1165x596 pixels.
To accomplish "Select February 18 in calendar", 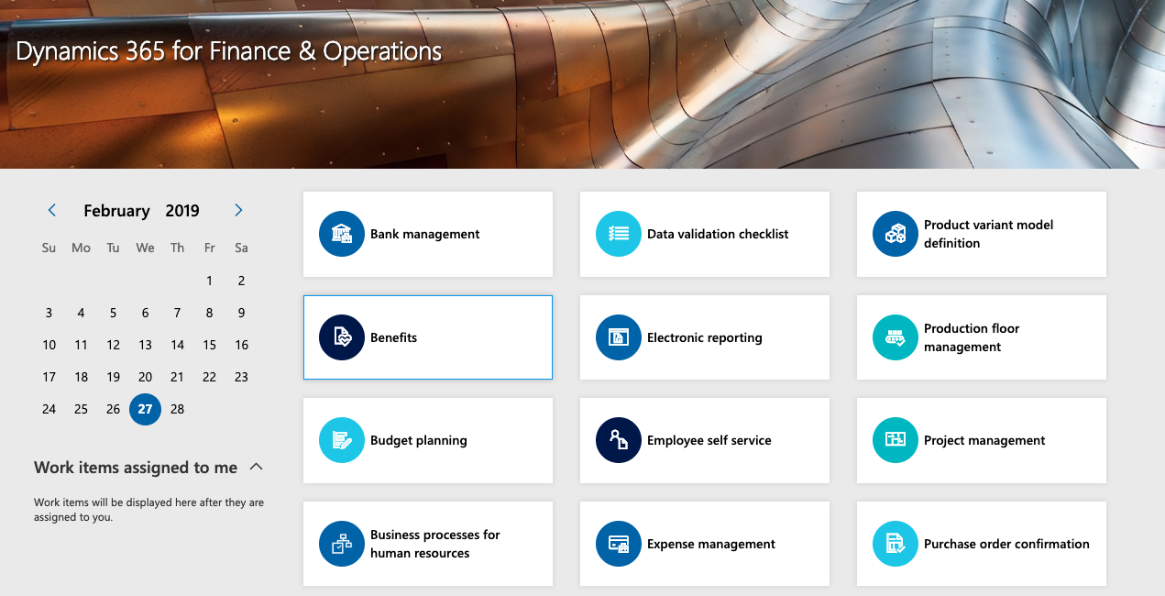I will (x=81, y=377).
